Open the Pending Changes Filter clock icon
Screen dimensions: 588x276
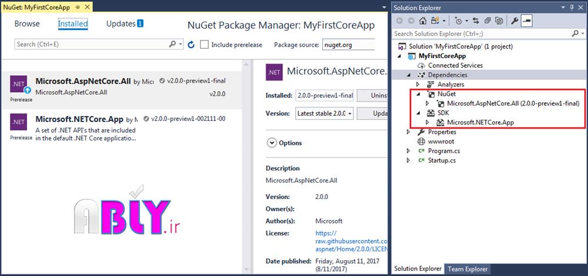(x=458, y=21)
